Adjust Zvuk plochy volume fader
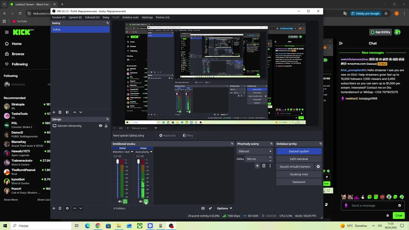This screenshot has width=409, height=230. (x=138, y=162)
